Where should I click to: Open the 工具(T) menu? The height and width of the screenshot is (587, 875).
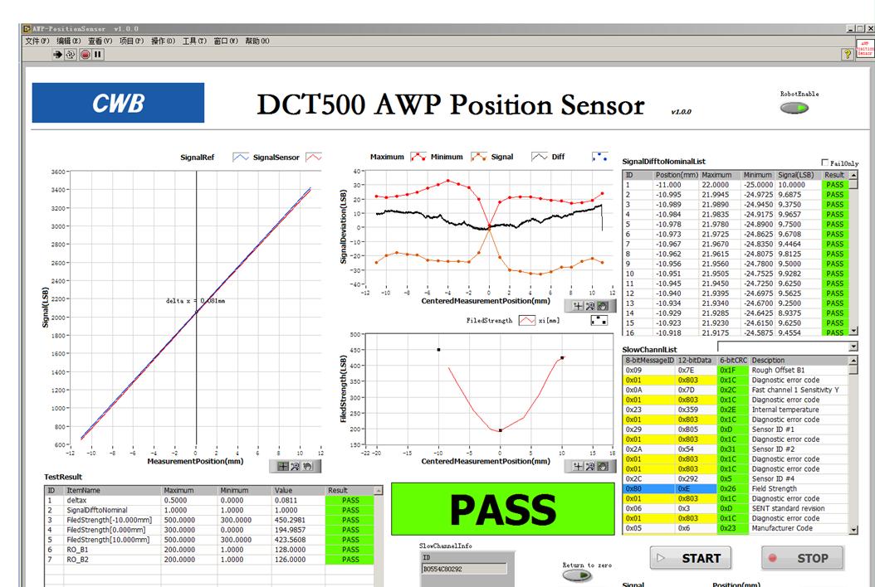tap(194, 41)
